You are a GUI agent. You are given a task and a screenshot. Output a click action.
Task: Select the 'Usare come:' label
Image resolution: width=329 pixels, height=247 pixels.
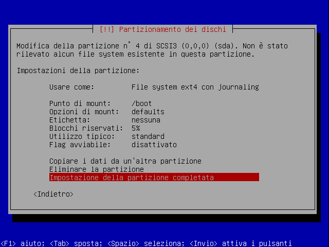click(71, 87)
